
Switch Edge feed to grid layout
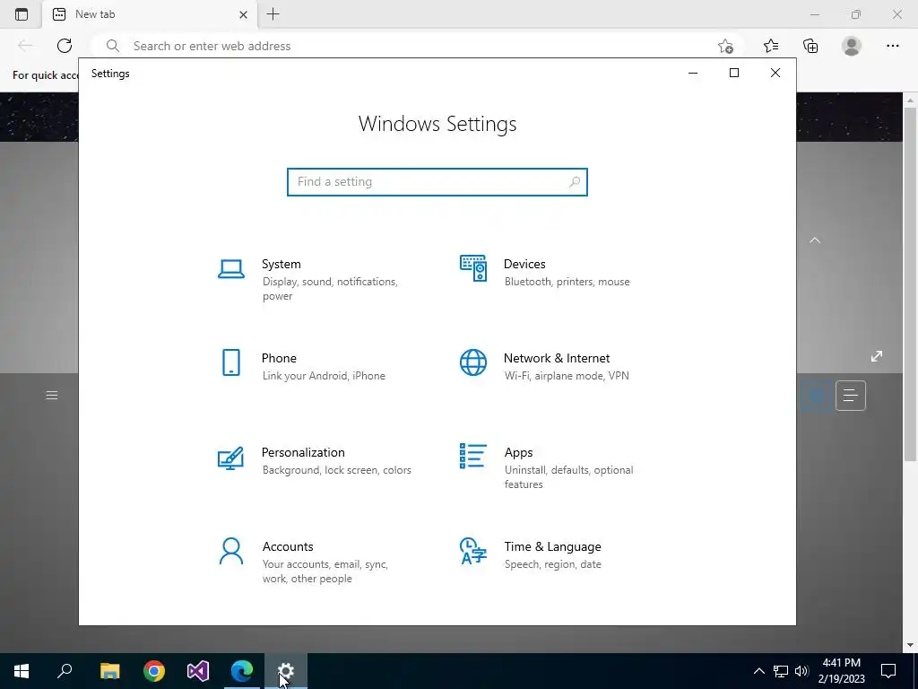[x=816, y=396]
